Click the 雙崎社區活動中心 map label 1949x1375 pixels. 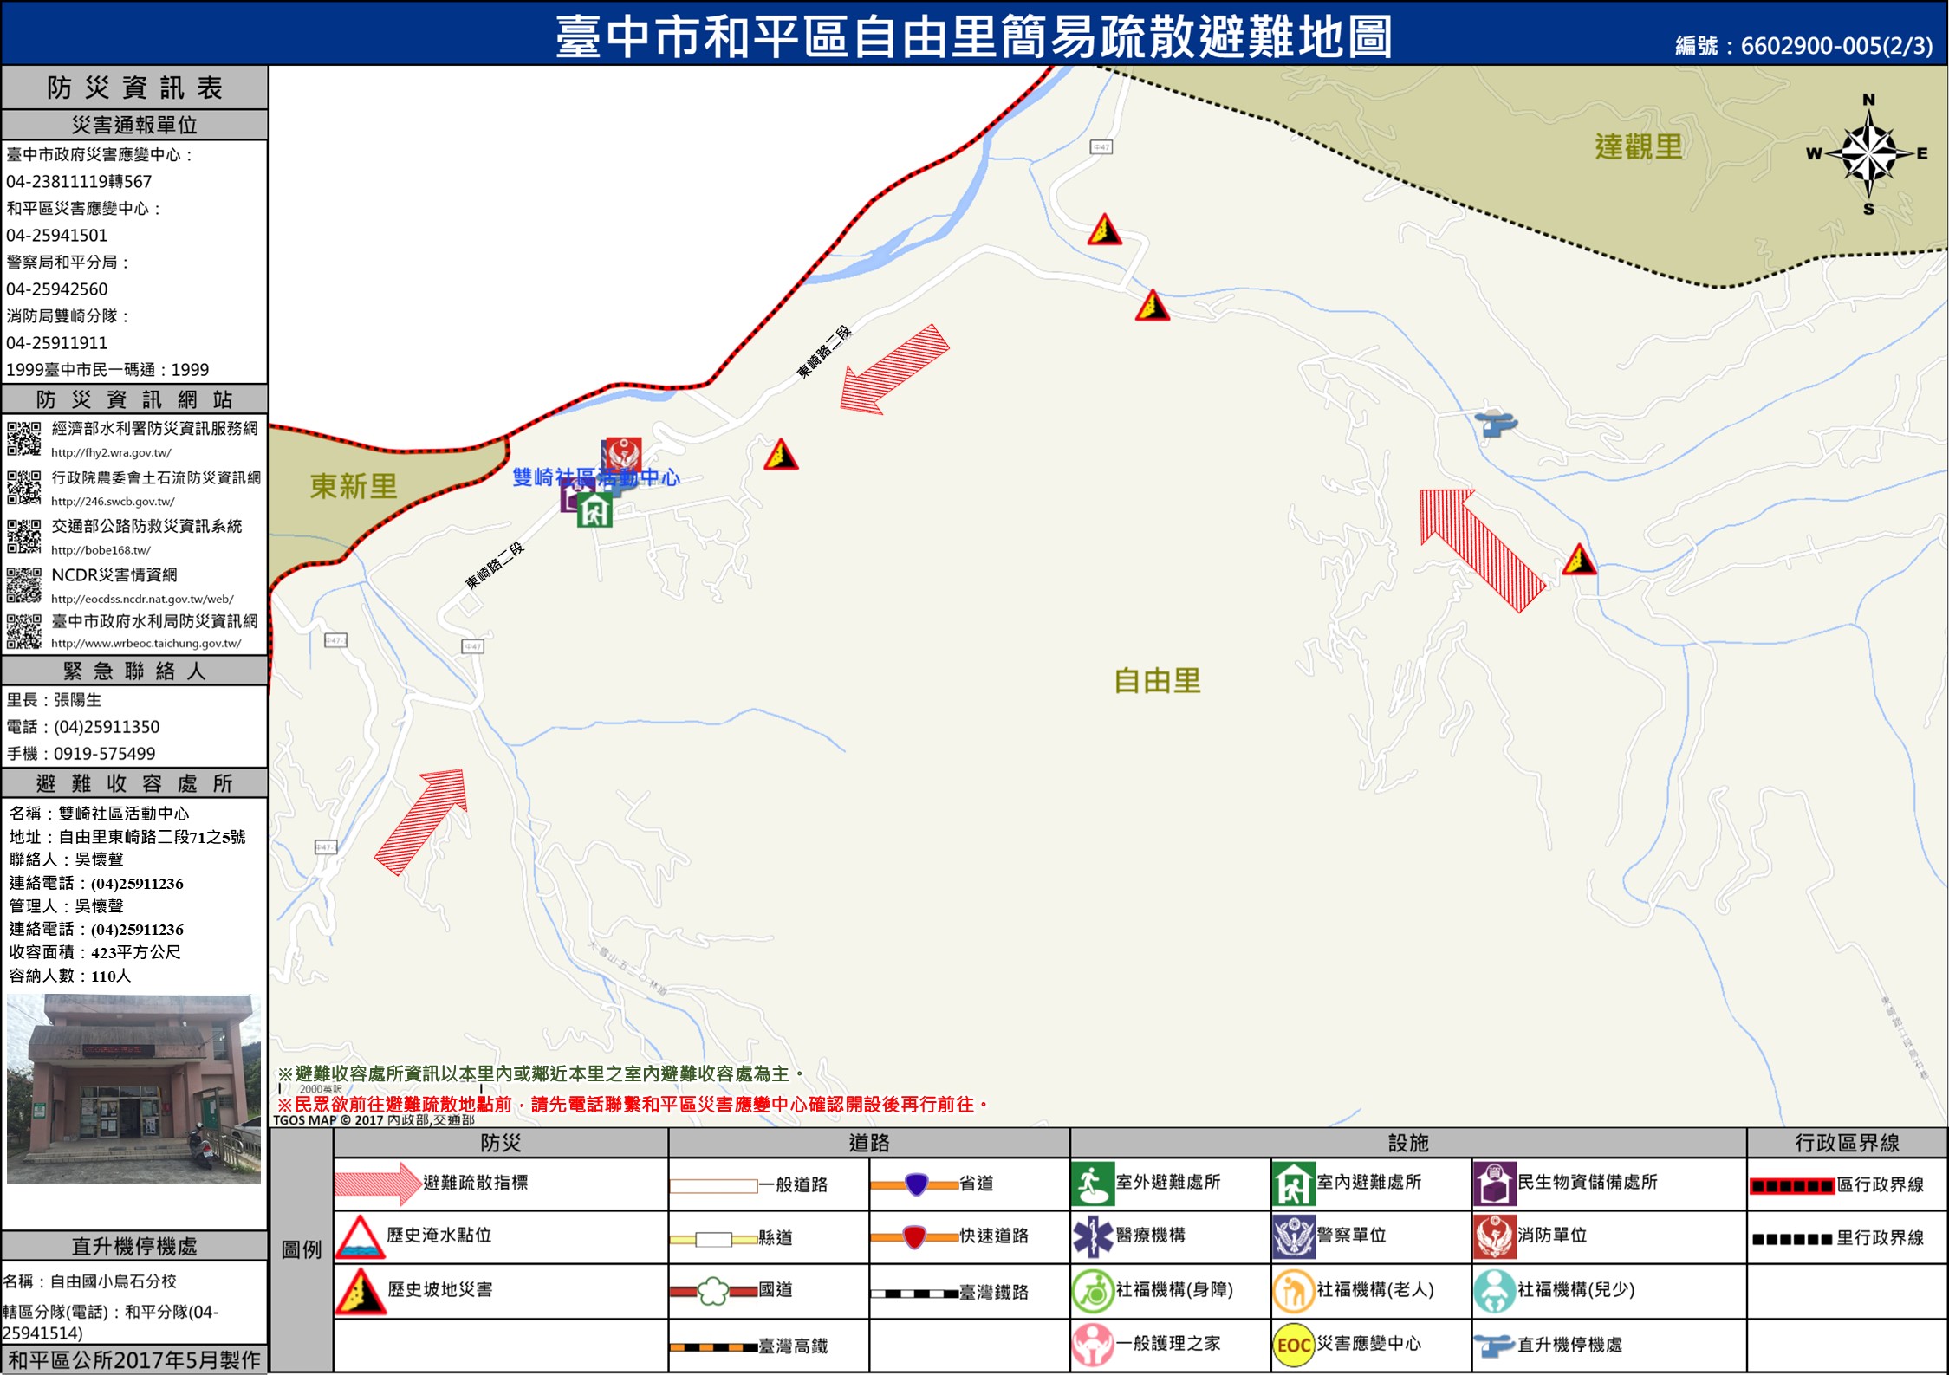(x=596, y=477)
